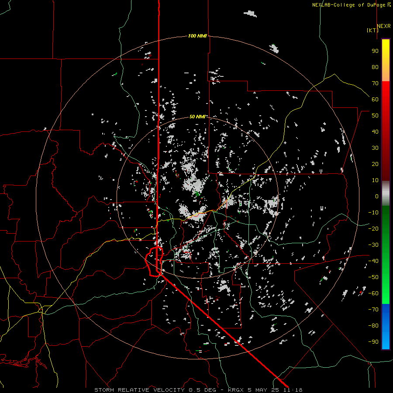Viewport: 393px width, 393px height.
Task: Select the -50 value on velocity scale
Action: point(373,277)
